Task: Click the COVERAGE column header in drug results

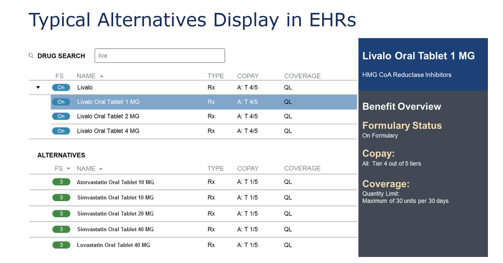Action: [x=302, y=76]
